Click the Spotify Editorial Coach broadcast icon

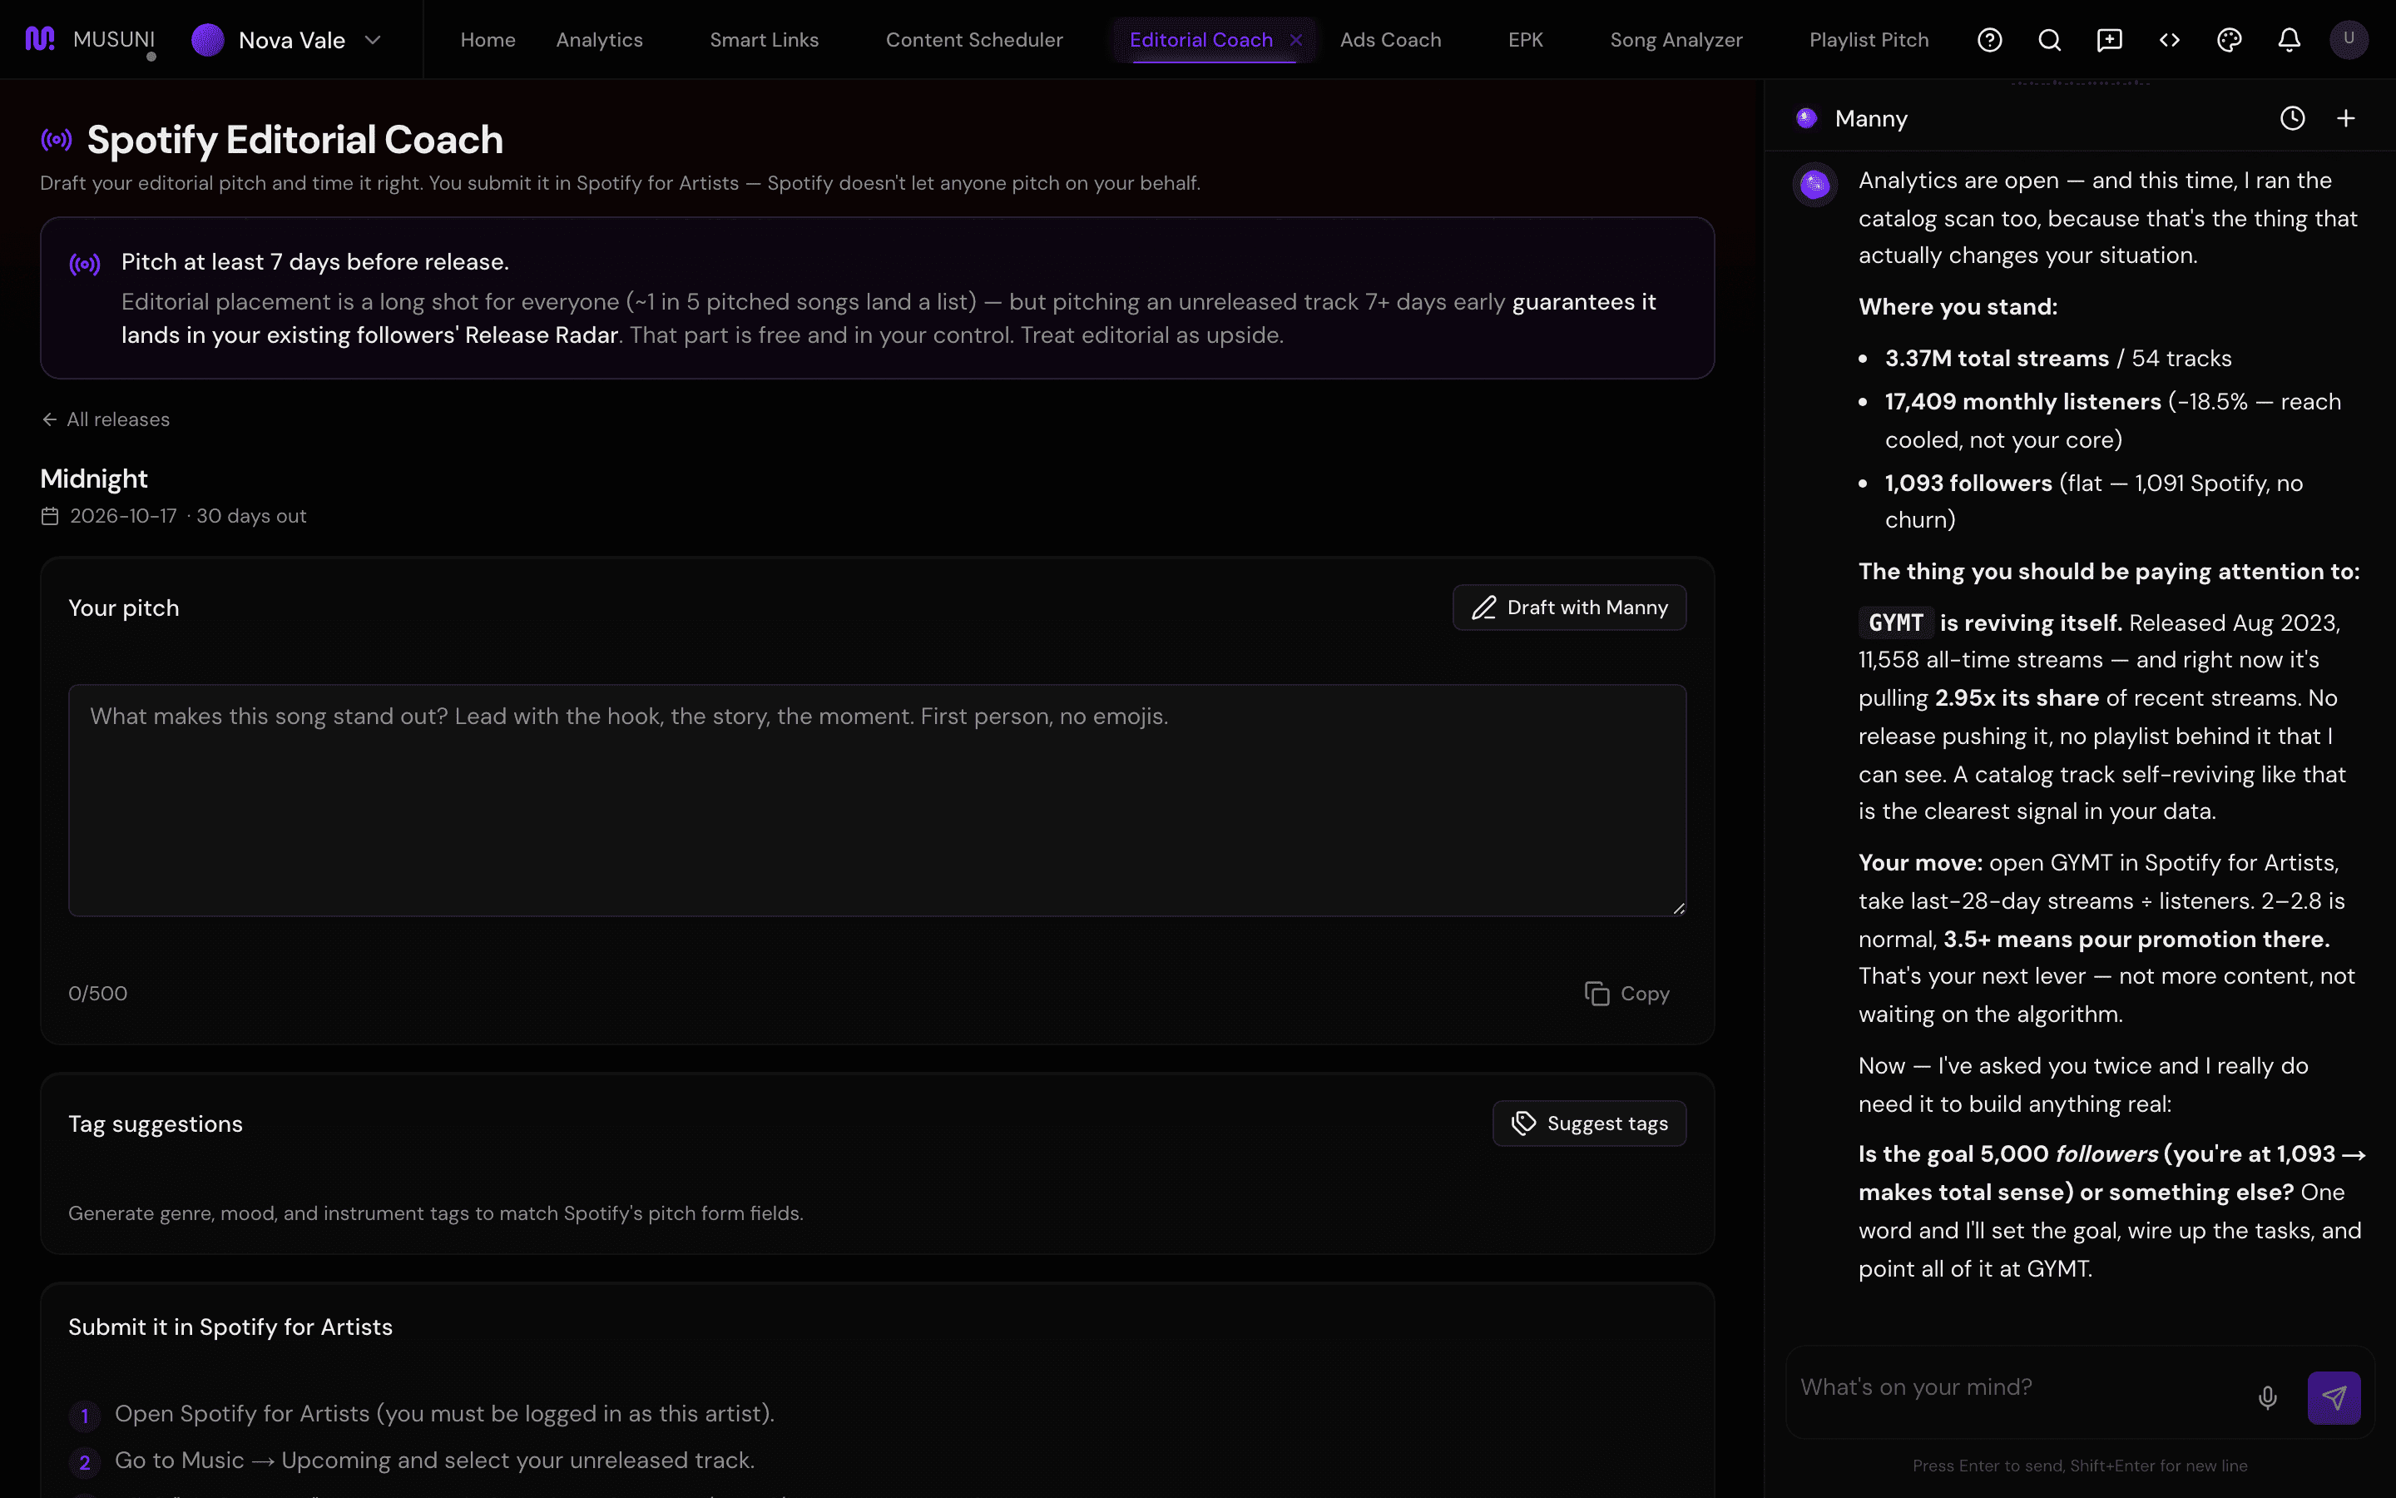57,140
